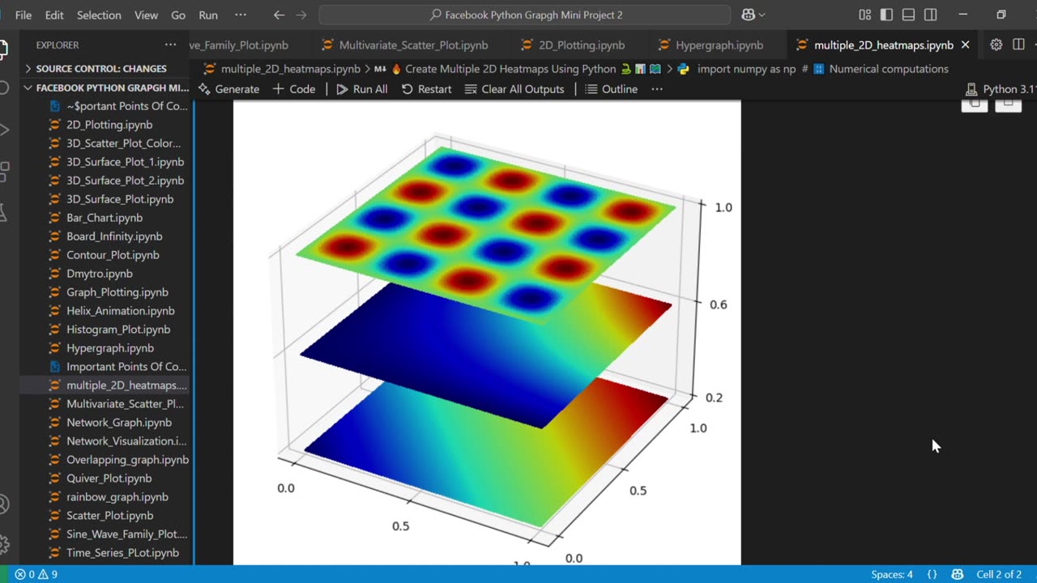Click the language mode braces icon
Viewport: 1037px width, 583px height.
click(932, 574)
